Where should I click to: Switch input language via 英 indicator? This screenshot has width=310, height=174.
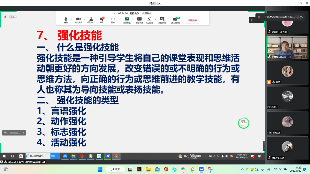pyautogui.click(x=269, y=169)
